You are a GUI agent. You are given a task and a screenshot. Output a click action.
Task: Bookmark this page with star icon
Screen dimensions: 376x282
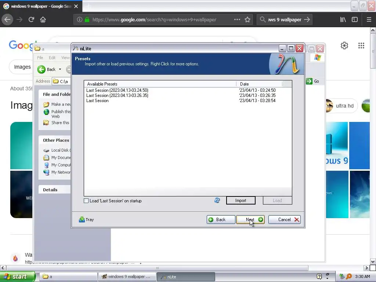coord(247,20)
